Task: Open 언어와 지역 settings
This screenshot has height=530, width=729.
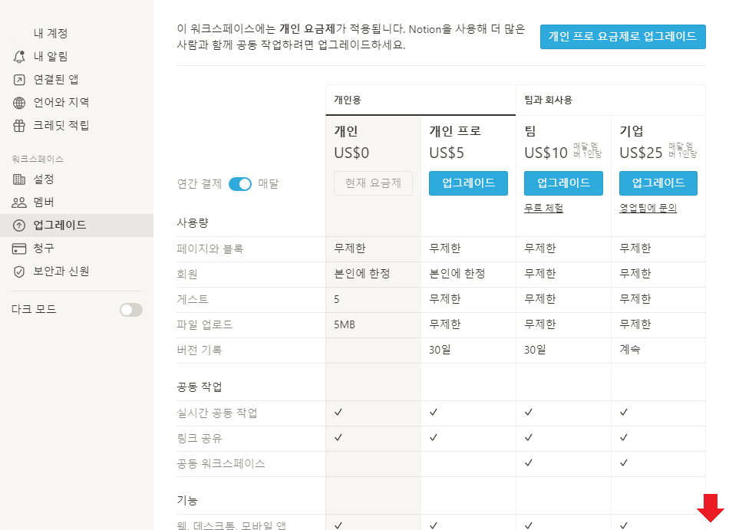Action: click(77, 102)
